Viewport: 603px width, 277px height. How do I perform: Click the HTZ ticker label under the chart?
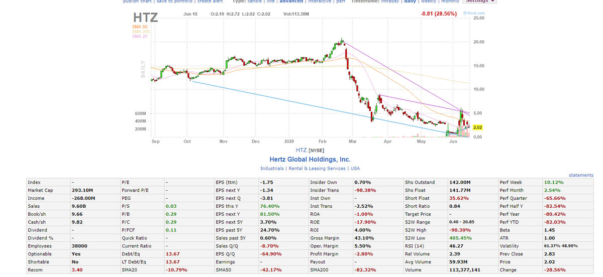pyautogui.click(x=301, y=150)
